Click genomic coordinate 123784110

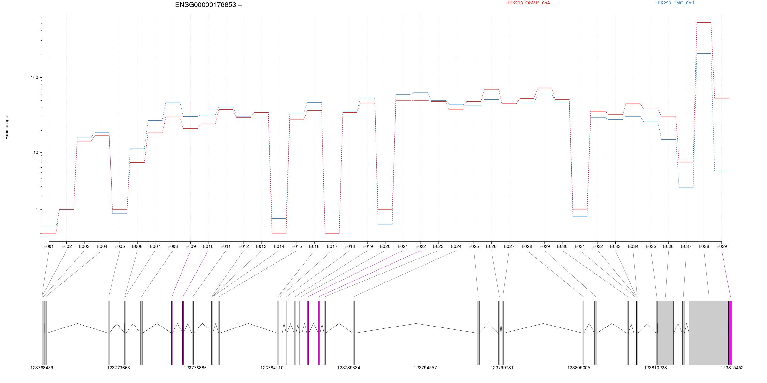coord(272,368)
